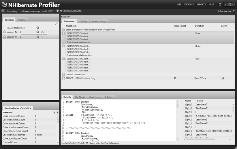Screen dimensions: 237x149
Task: Click the Filter Inactive funnel icon
Action: (234, 11)
